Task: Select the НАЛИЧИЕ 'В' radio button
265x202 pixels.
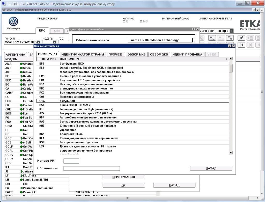Action: click(124, 21)
